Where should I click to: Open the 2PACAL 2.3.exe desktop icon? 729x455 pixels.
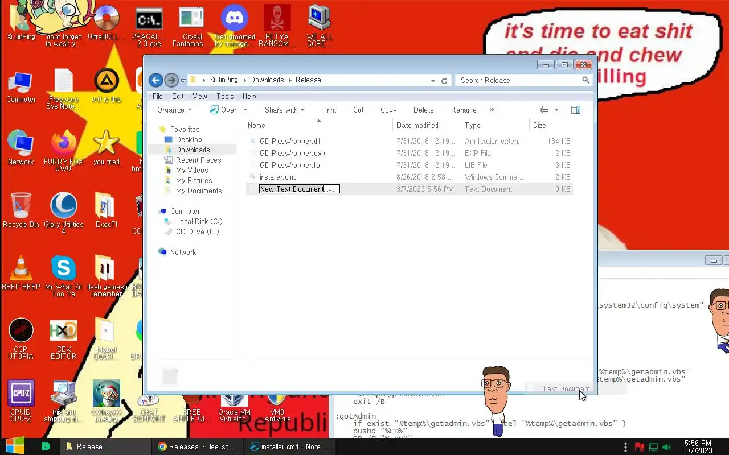(149, 26)
